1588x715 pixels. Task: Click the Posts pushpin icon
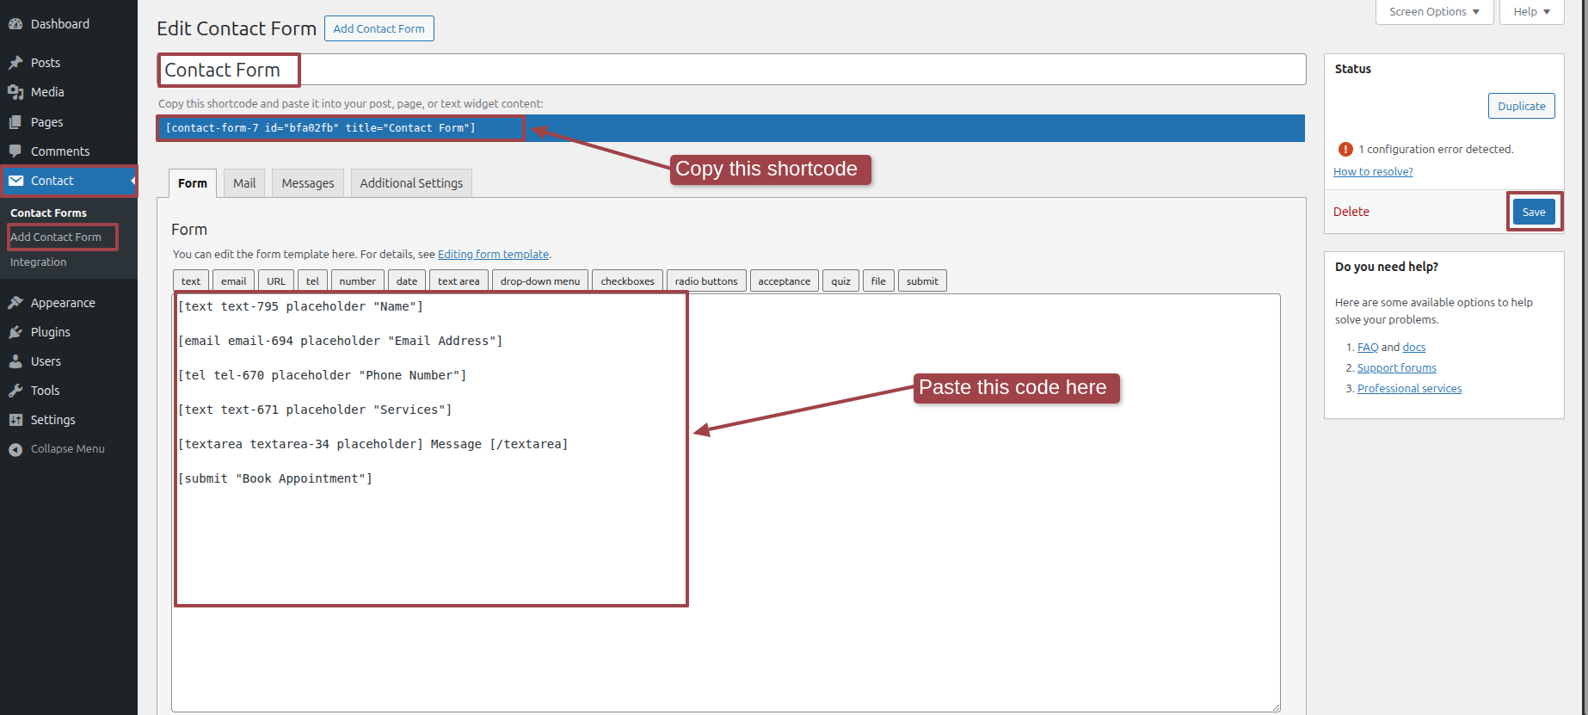15,63
